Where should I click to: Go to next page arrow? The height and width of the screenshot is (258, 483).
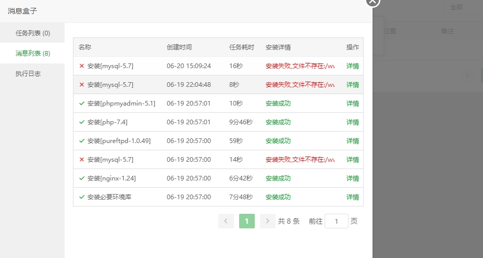(x=267, y=221)
